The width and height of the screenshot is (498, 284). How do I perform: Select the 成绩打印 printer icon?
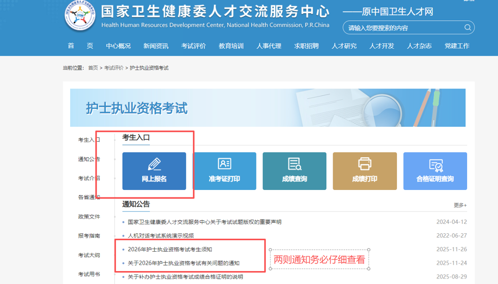tap(365, 164)
